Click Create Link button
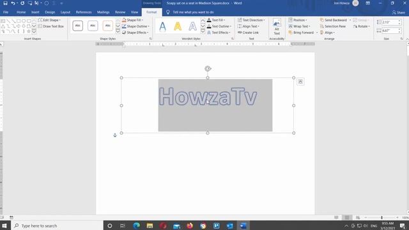Viewport: 409px width, 230px height. click(248, 33)
